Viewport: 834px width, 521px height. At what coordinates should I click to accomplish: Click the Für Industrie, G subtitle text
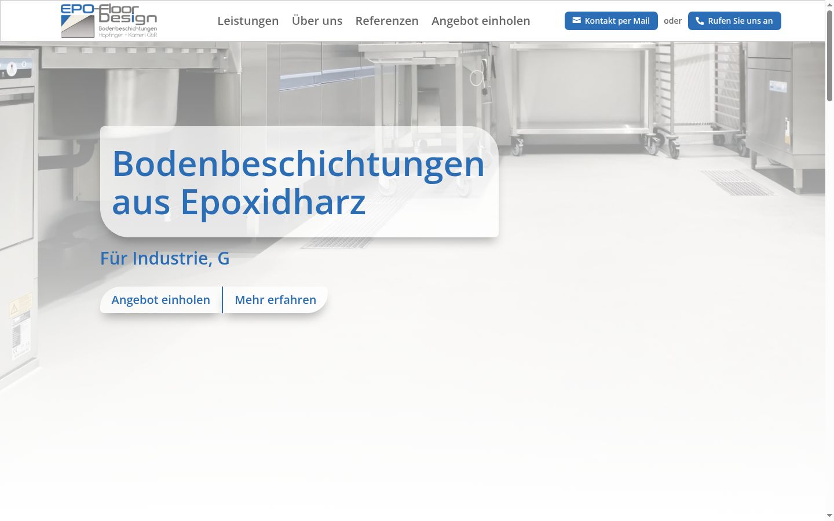[165, 258]
